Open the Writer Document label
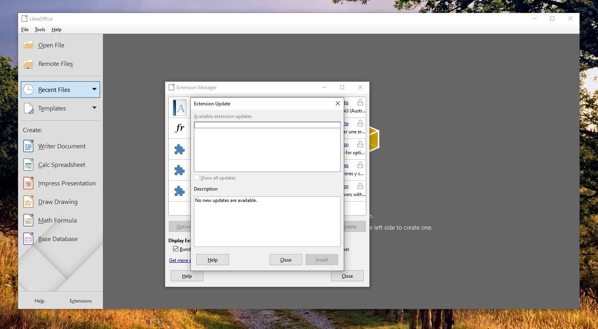The width and height of the screenshot is (598, 329). 62,146
